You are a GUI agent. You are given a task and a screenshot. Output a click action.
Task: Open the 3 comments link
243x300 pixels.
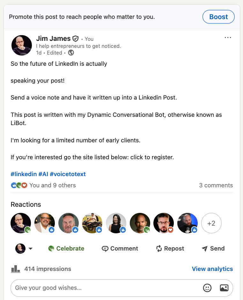(x=216, y=185)
